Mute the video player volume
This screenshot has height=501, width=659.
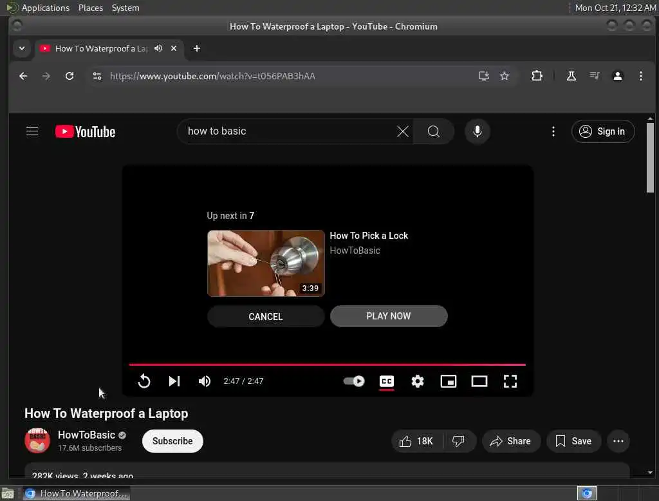pyautogui.click(x=204, y=381)
